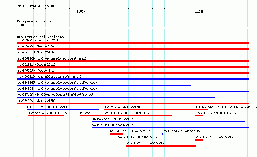Screen dimensions: 257x157
Task: Select the 11p15.5 band label
Action: 23,25
